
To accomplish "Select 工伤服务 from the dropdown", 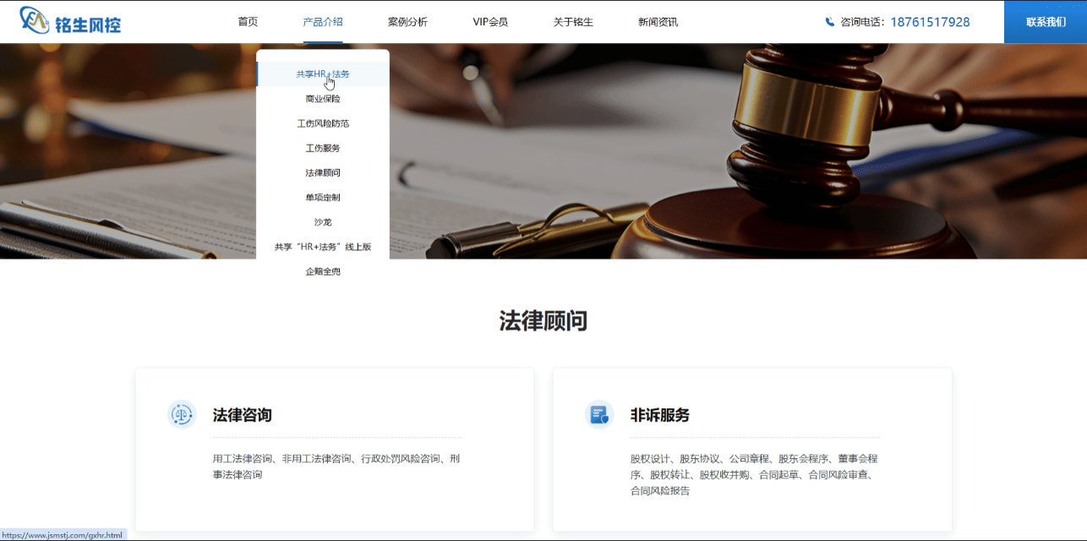I will click(x=322, y=147).
